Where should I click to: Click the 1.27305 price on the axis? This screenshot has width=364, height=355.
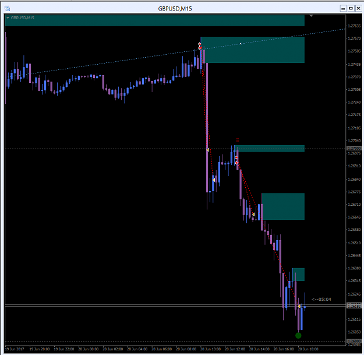click(354, 89)
